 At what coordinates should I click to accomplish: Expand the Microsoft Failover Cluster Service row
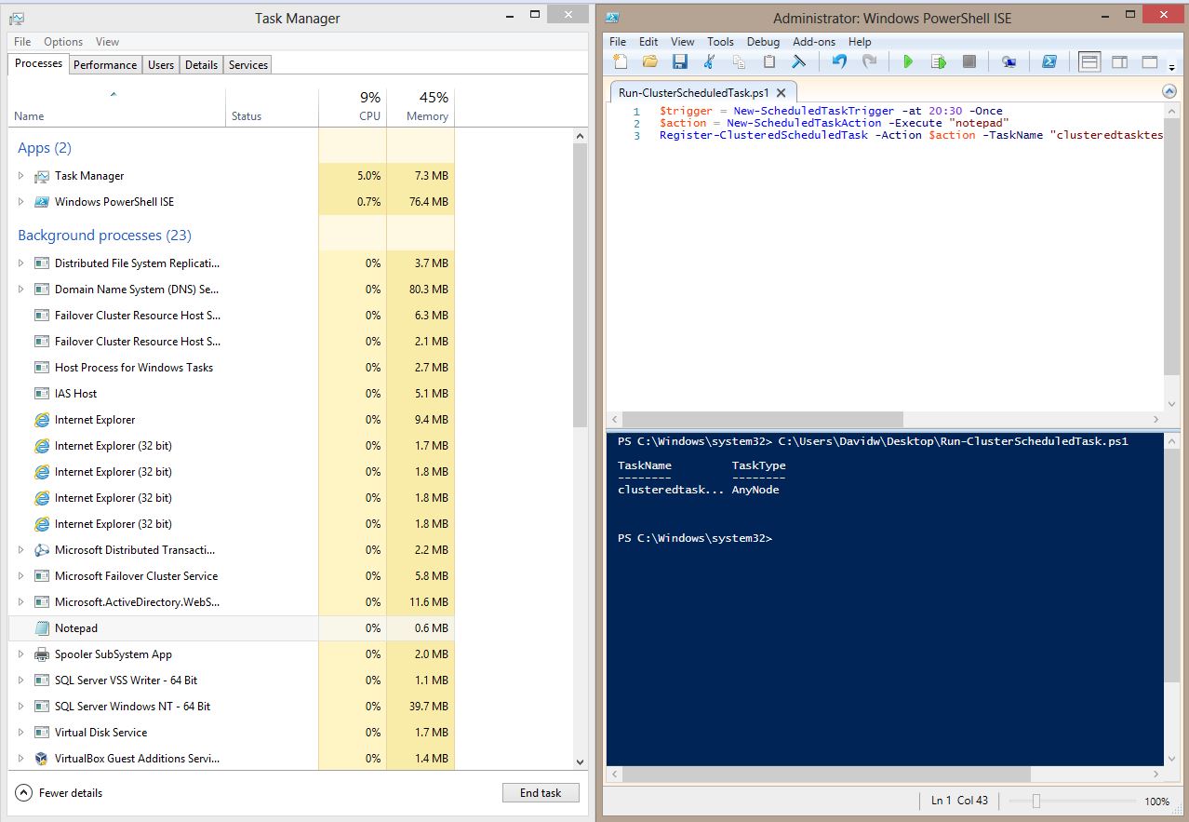(x=21, y=576)
